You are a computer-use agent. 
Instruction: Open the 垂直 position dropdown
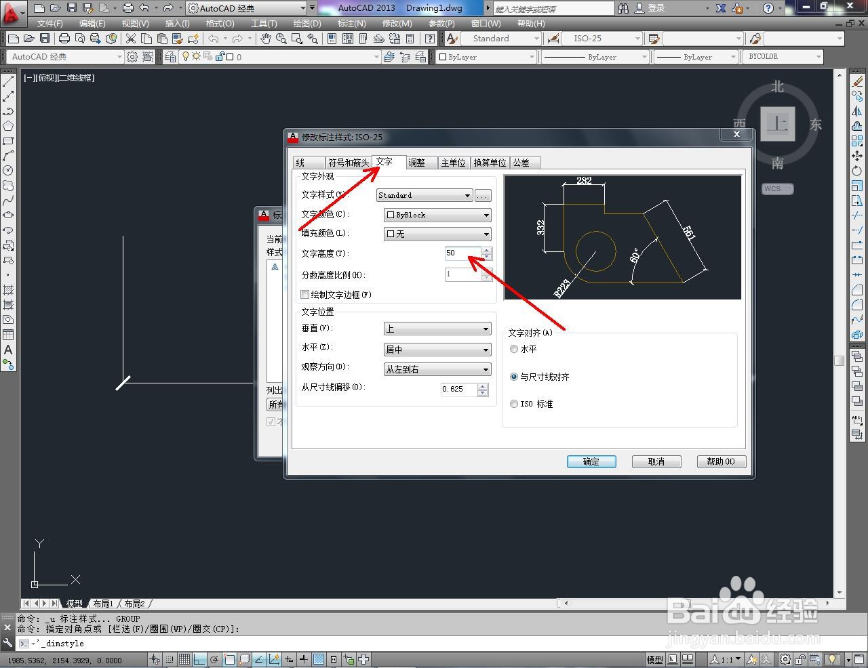pyautogui.click(x=437, y=329)
